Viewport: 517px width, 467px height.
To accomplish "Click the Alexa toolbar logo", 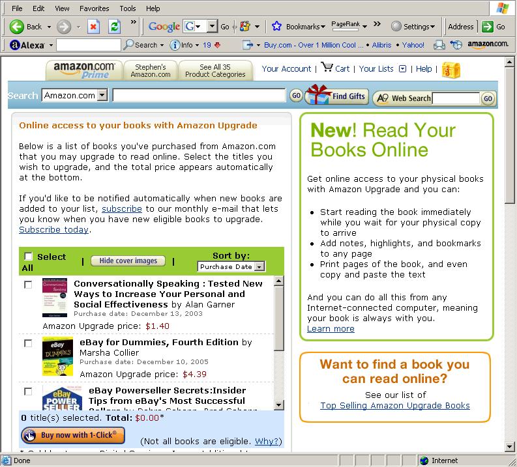I will click(x=27, y=45).
